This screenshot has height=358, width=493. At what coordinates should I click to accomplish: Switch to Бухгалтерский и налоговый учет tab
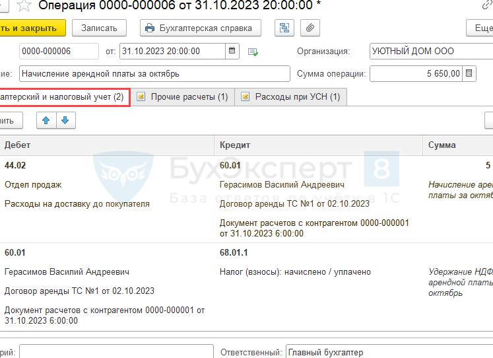click(63, 97)
